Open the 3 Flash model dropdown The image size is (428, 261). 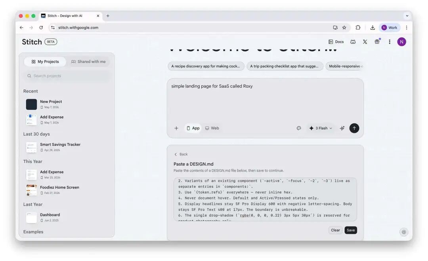pyautogui.click(x=321, y=128)
